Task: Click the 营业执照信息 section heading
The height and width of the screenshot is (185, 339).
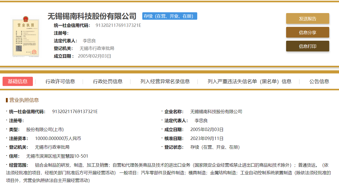Action: click(x=24, y=100)
